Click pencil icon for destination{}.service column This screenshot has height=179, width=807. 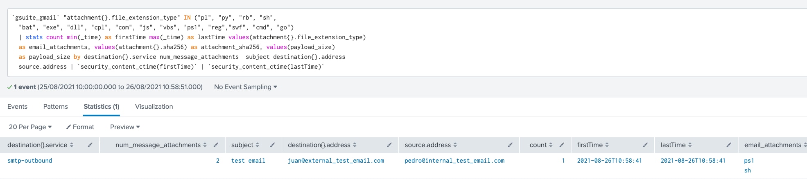90,145
